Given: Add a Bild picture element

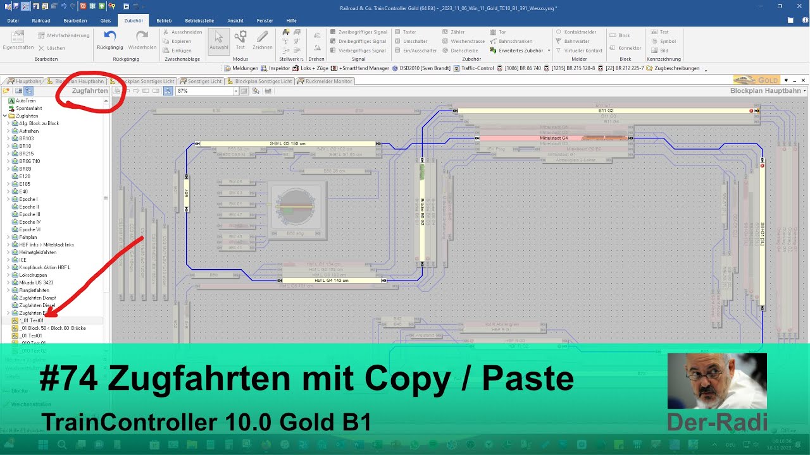Looking at the screenshot, I should click(x=659, y=51).
